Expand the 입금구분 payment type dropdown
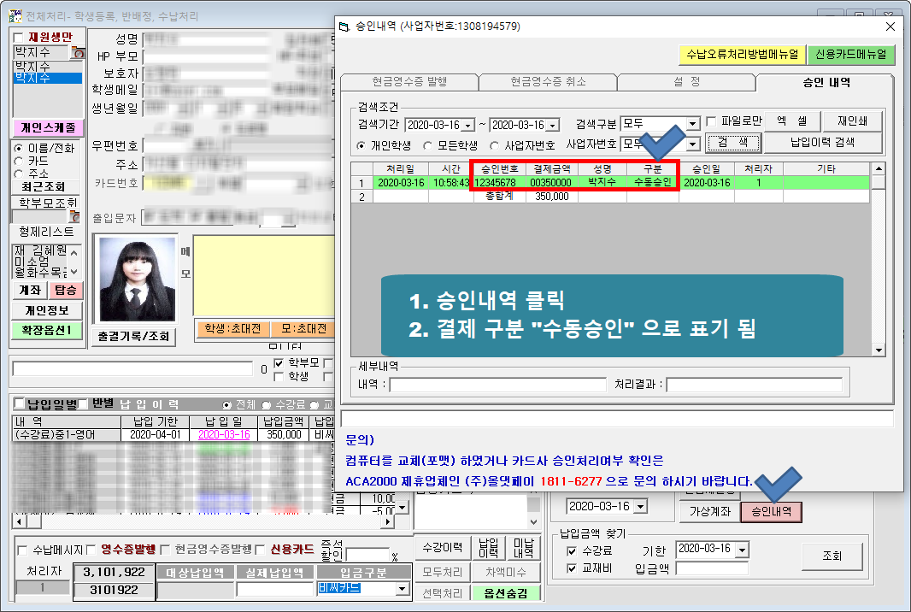Viewport: 911px width, 612px height. coord(402,590)
